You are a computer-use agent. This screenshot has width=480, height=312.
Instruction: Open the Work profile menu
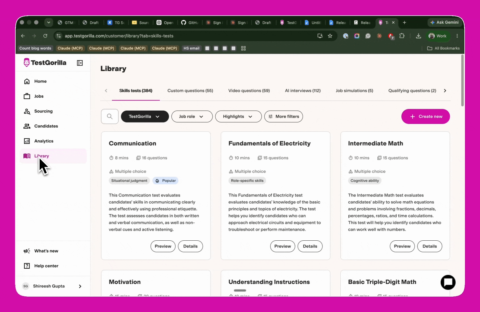click(x=437, y=36)
